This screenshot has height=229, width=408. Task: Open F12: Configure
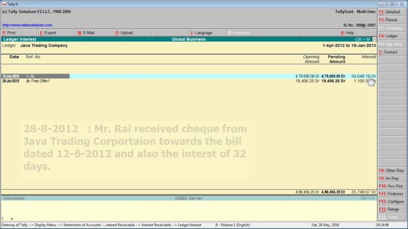point(392,202)
